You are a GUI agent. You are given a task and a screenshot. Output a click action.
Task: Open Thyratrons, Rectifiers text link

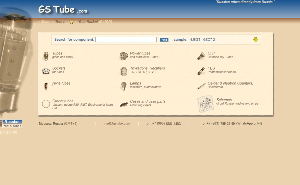(x=147, y=68)
